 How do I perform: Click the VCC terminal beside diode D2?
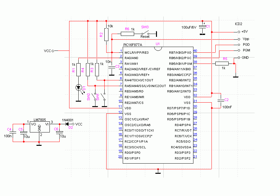point(73,124)
